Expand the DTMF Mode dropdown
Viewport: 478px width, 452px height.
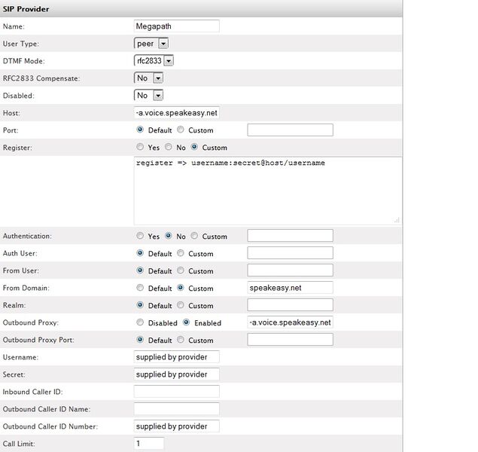(154, 61)
